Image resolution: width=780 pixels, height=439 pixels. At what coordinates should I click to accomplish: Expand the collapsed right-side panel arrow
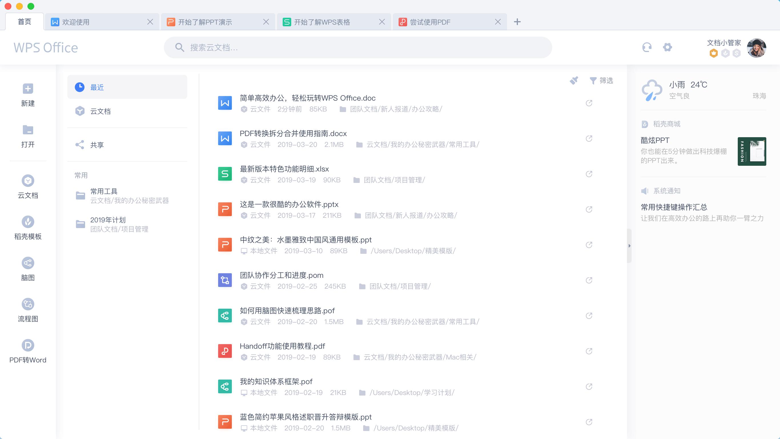(630, 246)
